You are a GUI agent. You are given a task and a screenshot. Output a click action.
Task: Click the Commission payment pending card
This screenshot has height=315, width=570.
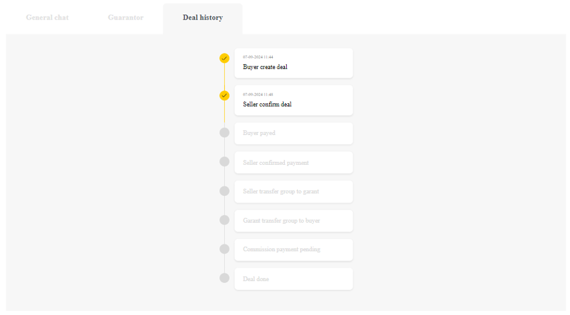[294, 249]
